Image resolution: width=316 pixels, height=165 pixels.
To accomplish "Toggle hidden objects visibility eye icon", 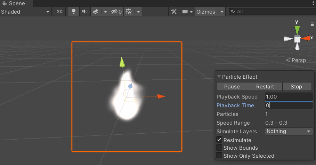I will [116, 12].
